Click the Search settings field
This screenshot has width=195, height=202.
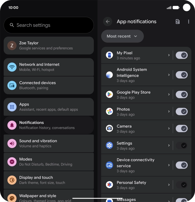(49, 25)
